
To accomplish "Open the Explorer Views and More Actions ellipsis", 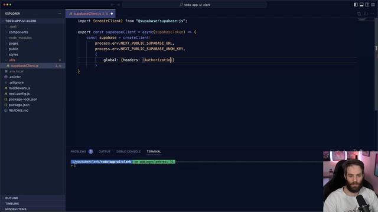I will [x=59, y=14].
